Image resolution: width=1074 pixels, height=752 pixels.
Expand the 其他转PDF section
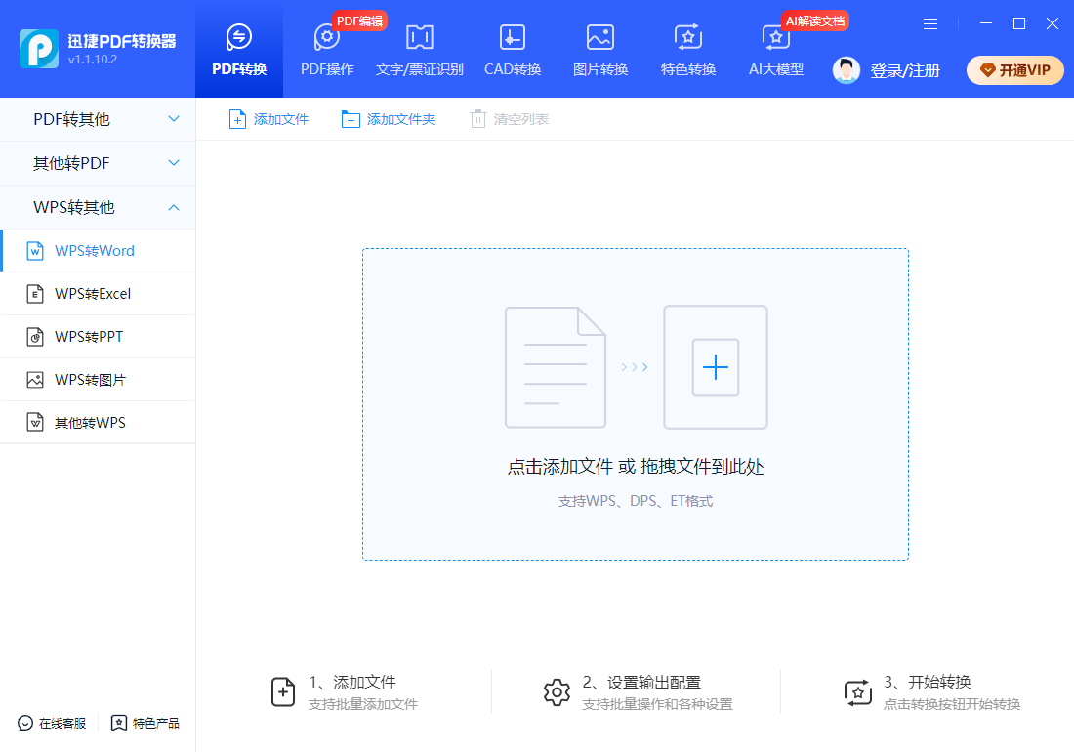(x=98, y=163)
